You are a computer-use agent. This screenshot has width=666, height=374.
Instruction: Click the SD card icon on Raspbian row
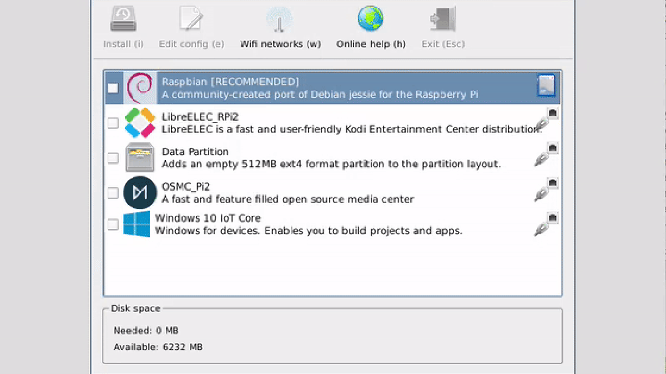[x=546, y=86]
